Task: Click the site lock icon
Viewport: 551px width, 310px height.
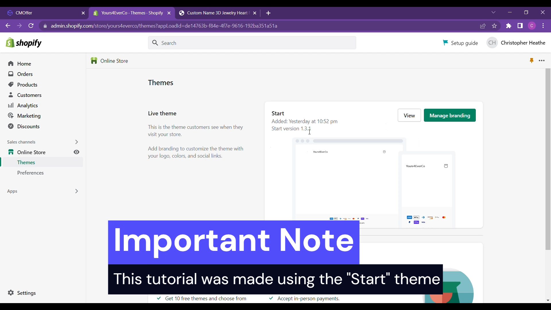Action: (x=45, y=26)
